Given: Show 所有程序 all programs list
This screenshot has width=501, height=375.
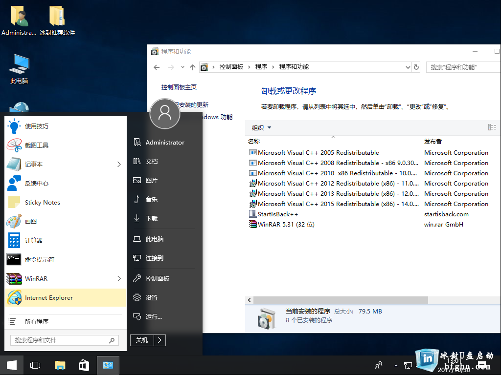Looking at the screenshot, I should tap(66, 321).
